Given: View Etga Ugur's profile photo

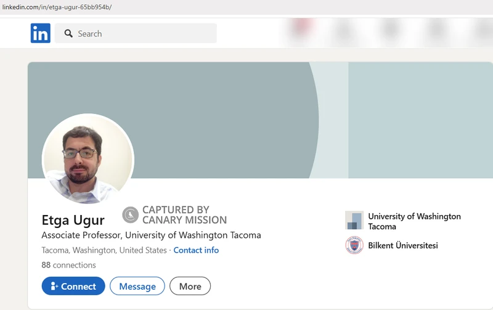Looking at the screenshot, I should pyautogui.click(x=88, y=160).
